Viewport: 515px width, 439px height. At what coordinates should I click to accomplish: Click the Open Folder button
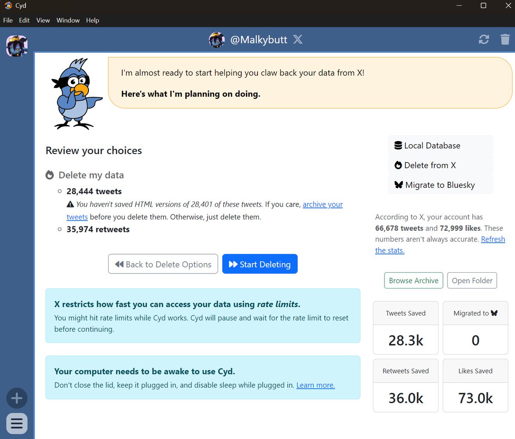pyautogui.click(x=472, y=280)
